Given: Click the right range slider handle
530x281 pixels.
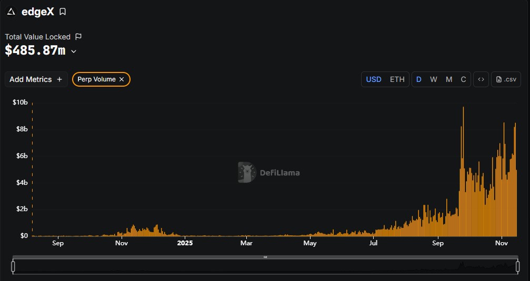Looking at the screenshot, I should (517, 266).
